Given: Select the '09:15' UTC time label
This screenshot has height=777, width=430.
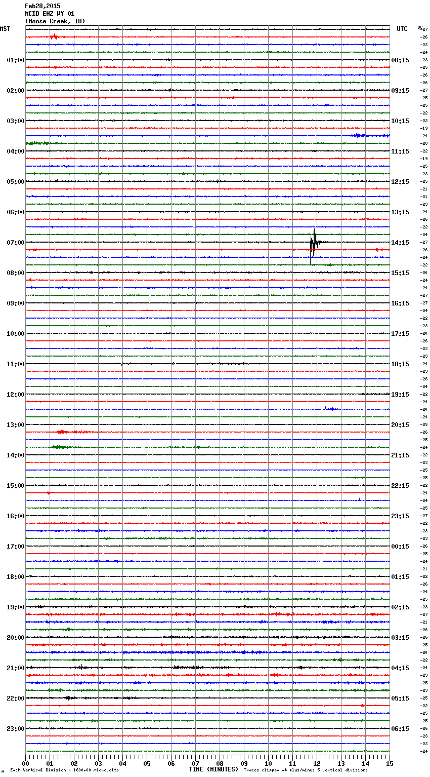Looking at the screenshot, I should coord(400,91).
